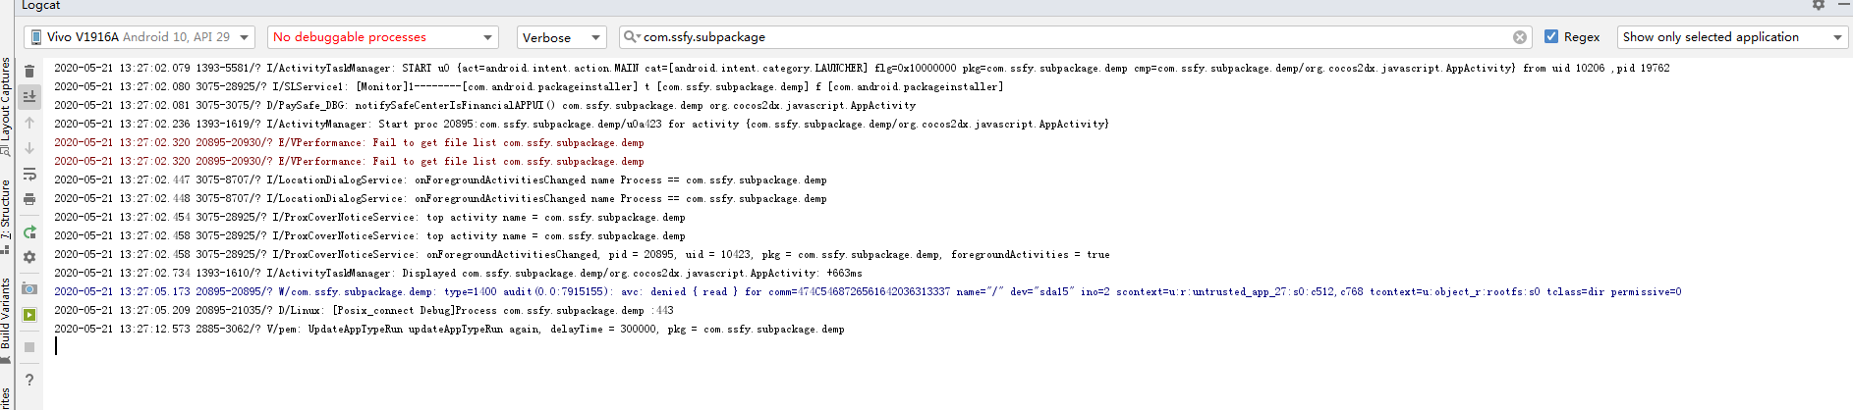
Task: Switch to the Structure side tab
Action: 6,211
